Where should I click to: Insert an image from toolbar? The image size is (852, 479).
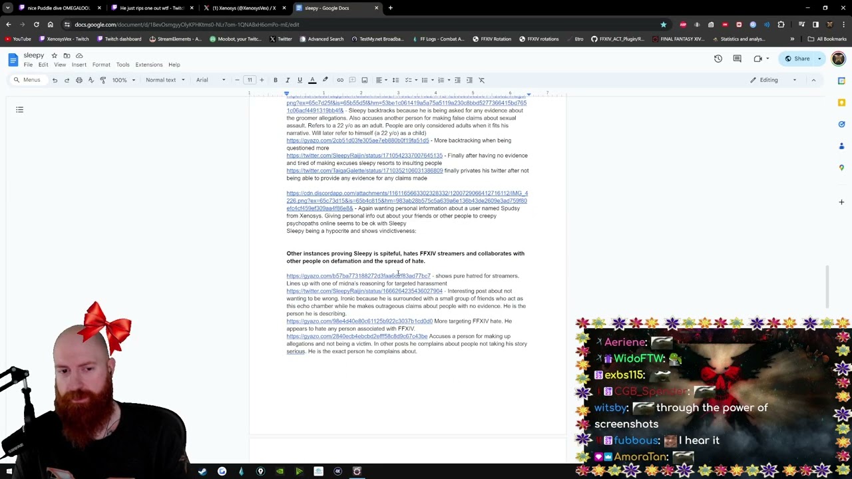click(x=364, y=80)
